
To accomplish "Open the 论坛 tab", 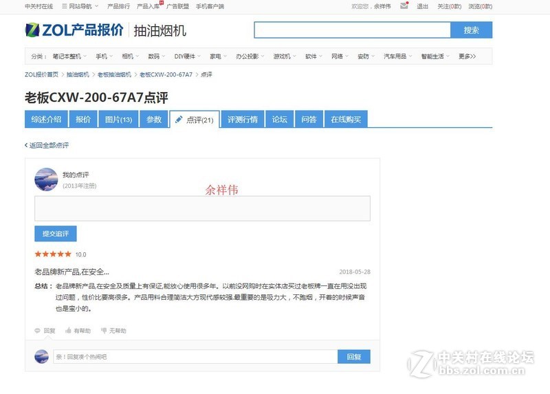I will pos(280,119).
